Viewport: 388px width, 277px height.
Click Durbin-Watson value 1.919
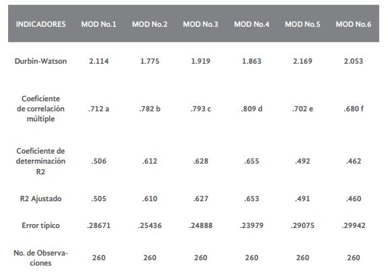(x=200, y=61)
